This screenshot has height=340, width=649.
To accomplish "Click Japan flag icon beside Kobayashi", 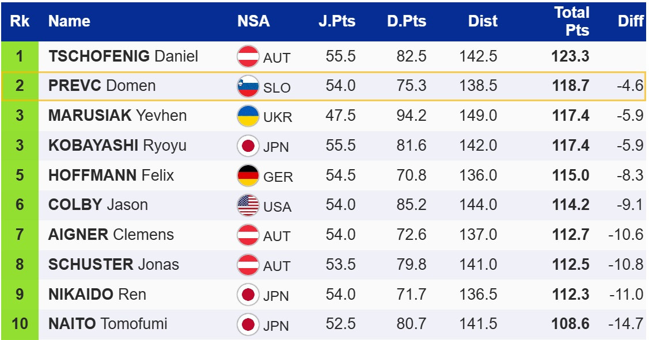I will pyautogui.click(x=248, y=146).
